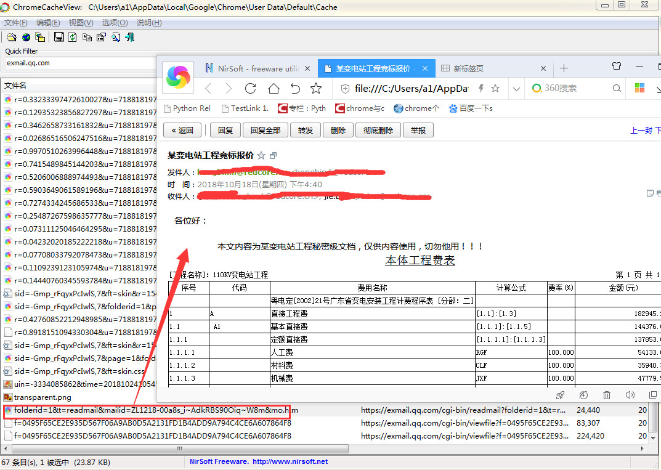This screenshot has width=661, height=470.
Task: Click the Save selected items floppy icon
Action: click(x=59, y=37)
